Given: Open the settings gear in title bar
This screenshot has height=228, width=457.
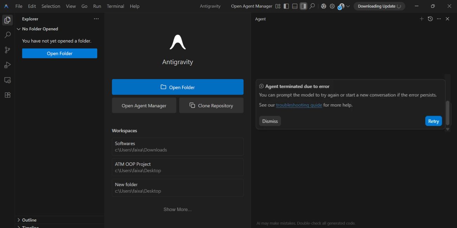Looking at the screenshot, I should point(332,6).
